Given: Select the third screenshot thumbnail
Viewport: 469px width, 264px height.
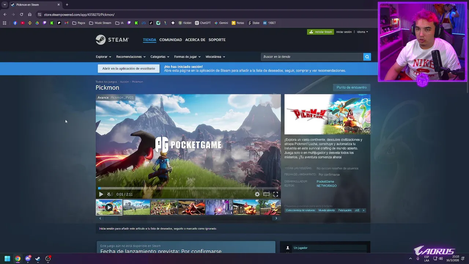Looking at the screenshot, I should pos(164,207).
